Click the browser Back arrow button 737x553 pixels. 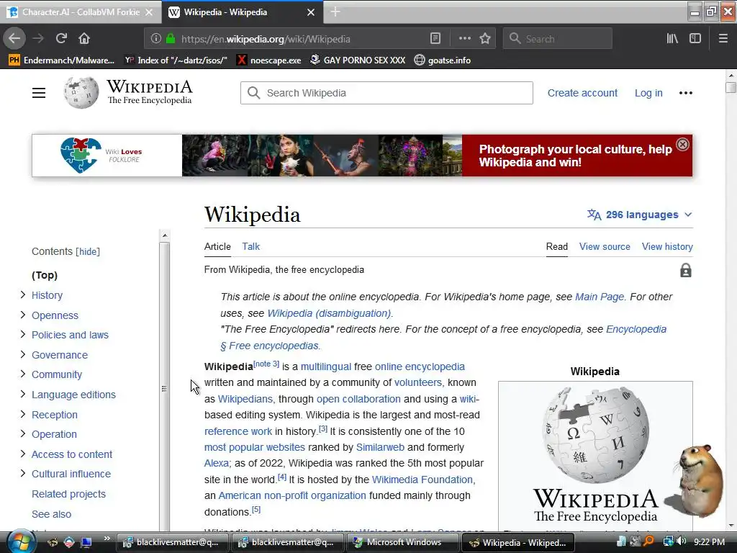(x=14, y=39)
